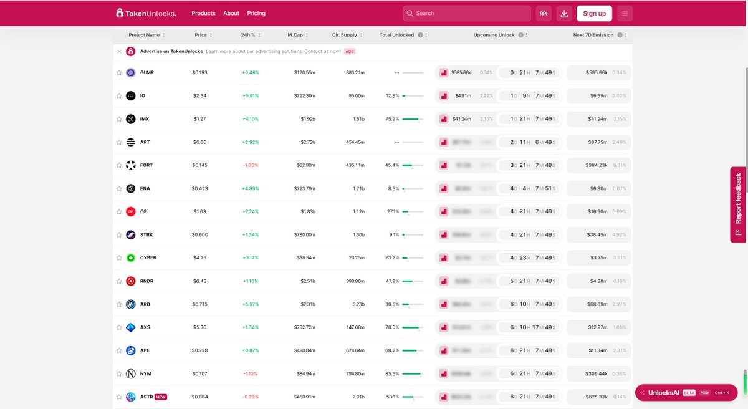This screenshot has height=409, width=748.
Task: Click NYM total unlocked progress bar
Action: click(x=413, y=374)
